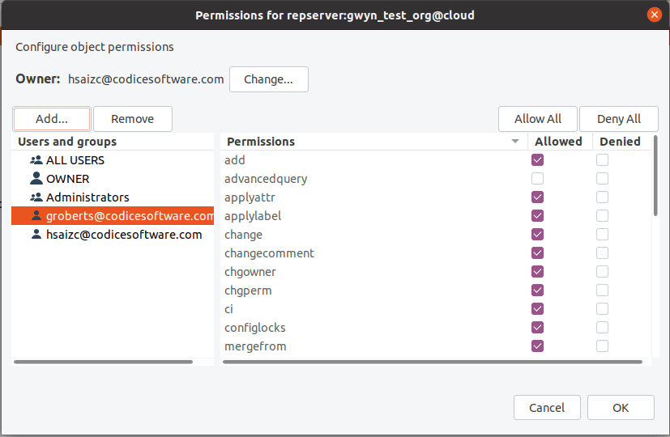Click the chgperm permission name
This screenshot has width=670, height=437.
pyautogui.click(x=248, y=291)
